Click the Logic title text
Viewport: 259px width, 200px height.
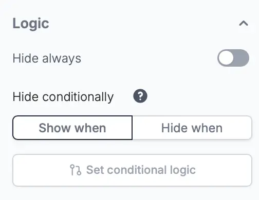31,24
